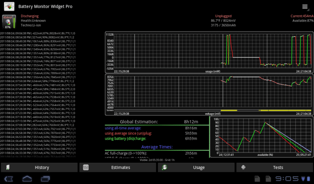Select history row 09:04:38 PM -422mA
The height and width of the screenshot is (184, 314).
pyautogui.click(x=38, y=33)
